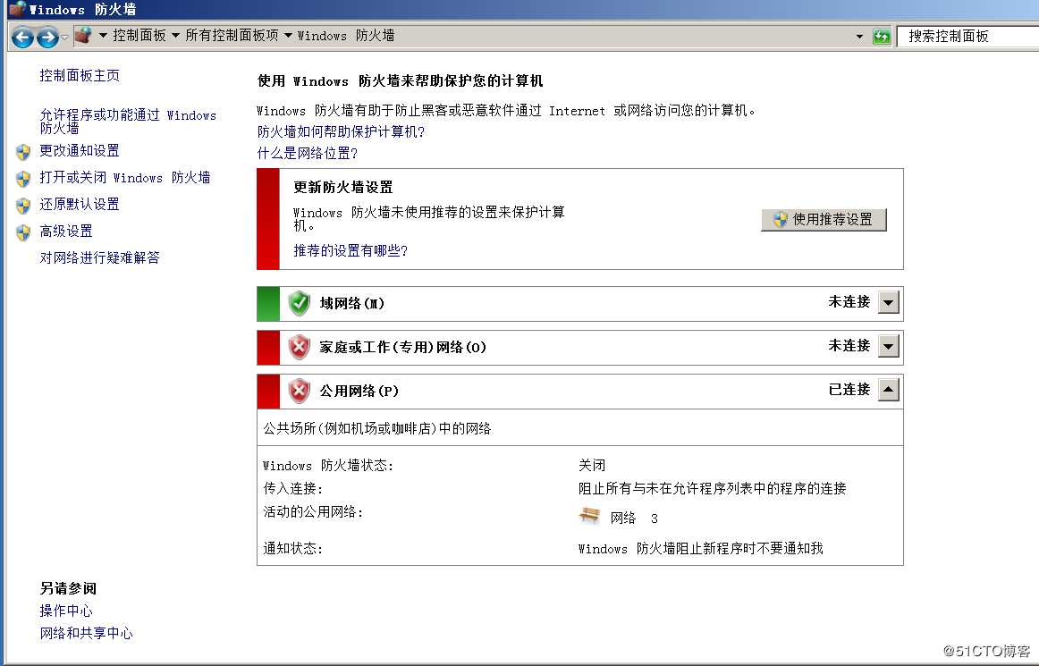The image size is (1039, 666).
Task: Click the green refresh button
Action: pyautogui.click(x=882, y=37)
